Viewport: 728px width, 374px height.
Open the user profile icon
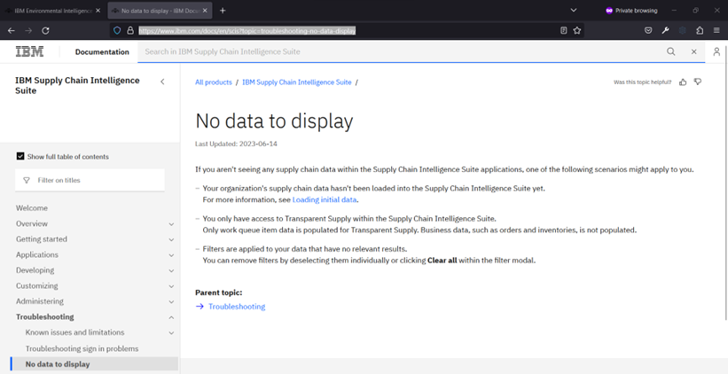tap(716, 52)
